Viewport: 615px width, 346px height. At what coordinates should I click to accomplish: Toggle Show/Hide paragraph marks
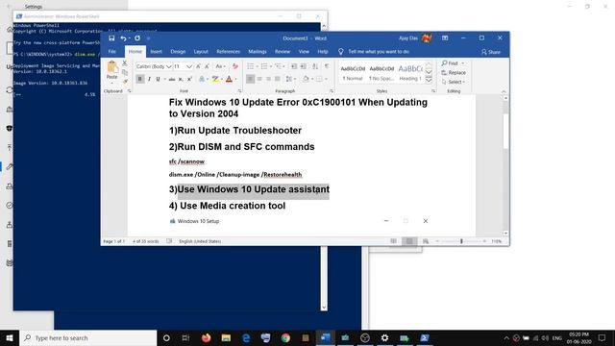[327, 66]
